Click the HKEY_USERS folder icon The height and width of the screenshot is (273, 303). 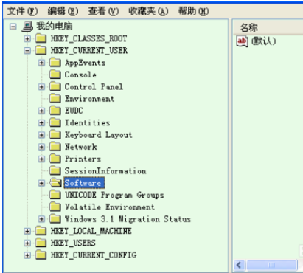(x=41, y=243)
